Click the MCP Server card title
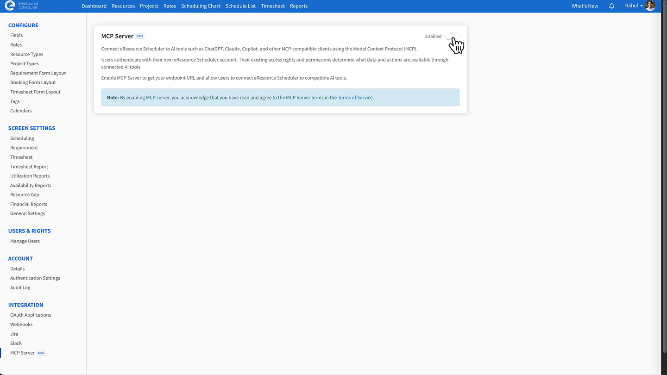The width and height of the screenshot is (667, 375). pos(117,36)
